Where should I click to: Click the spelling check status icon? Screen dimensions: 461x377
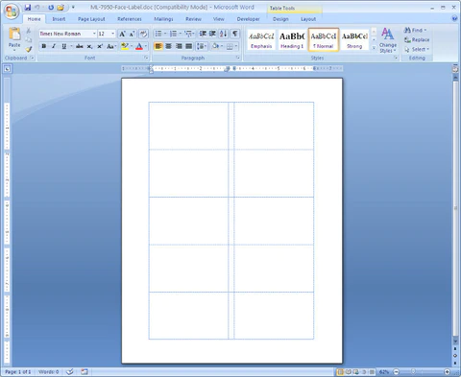(x=69, y=371)
